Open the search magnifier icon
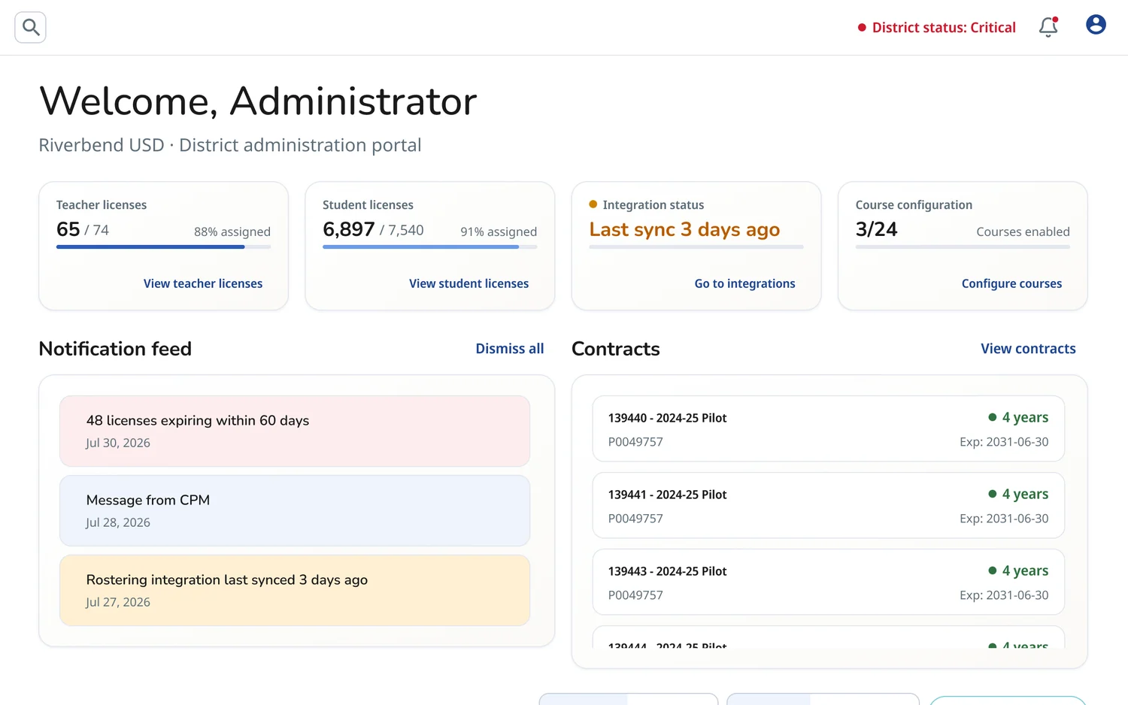The image size is (1128, 705). click(x=31, y=28)
